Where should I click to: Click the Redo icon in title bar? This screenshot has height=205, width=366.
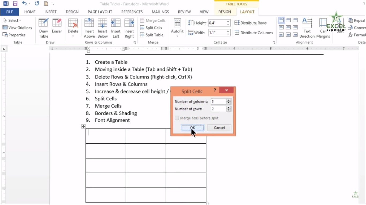(x=37, y=4)
